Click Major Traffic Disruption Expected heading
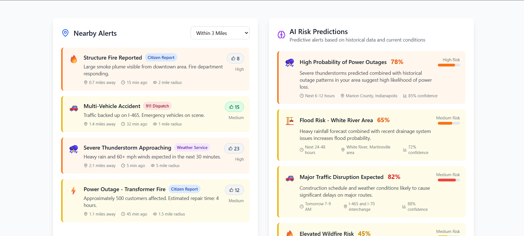 tap(341, 177)
